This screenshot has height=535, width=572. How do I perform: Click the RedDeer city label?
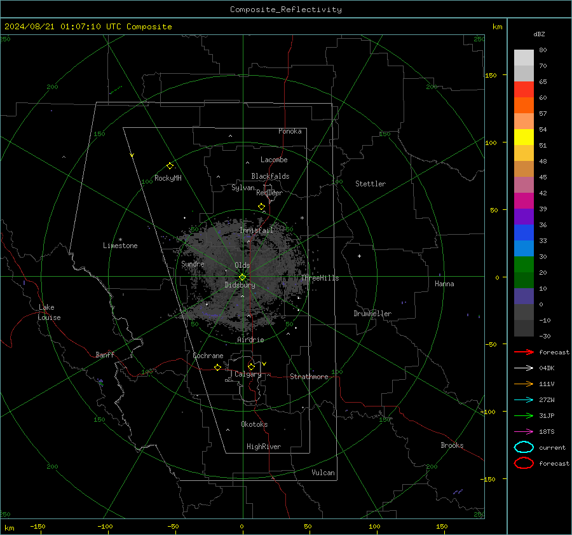269,193
